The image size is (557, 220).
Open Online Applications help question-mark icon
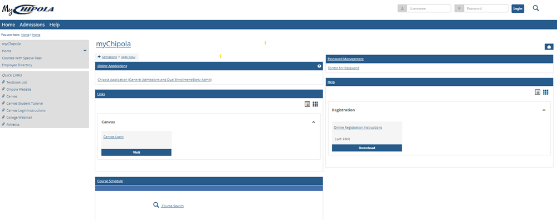coord(319,66)
